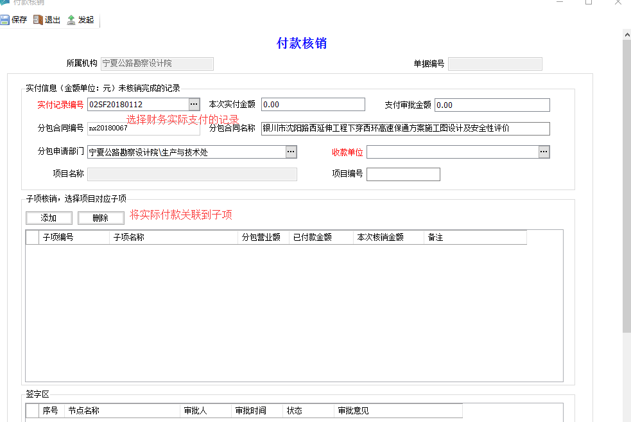The height and width of the screenshot is (422, 631).
Task: Select the 子项名称 column header
Action: tap(173, 237)
